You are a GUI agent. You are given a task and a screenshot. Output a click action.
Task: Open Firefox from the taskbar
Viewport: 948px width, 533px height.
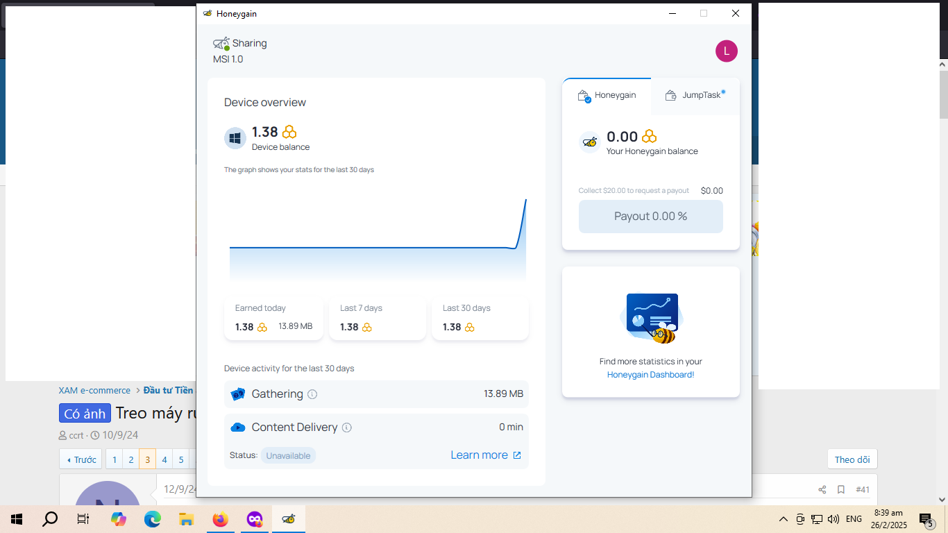pyautogui.click(x=221, y=519)
